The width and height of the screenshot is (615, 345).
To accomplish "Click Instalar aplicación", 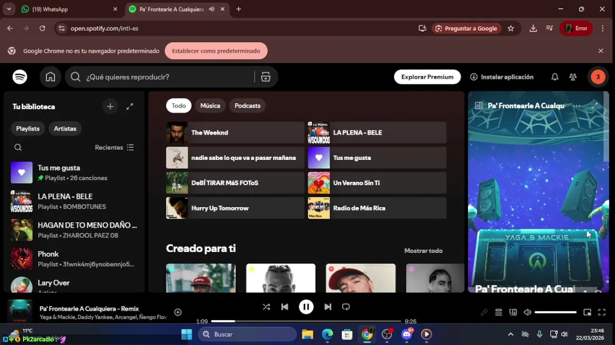I will pyautogui.click(x=502, y=77).
